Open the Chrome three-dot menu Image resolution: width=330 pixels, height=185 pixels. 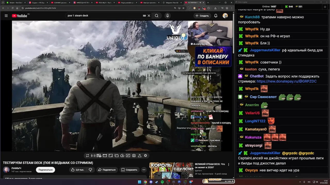(x=232, y=8)
